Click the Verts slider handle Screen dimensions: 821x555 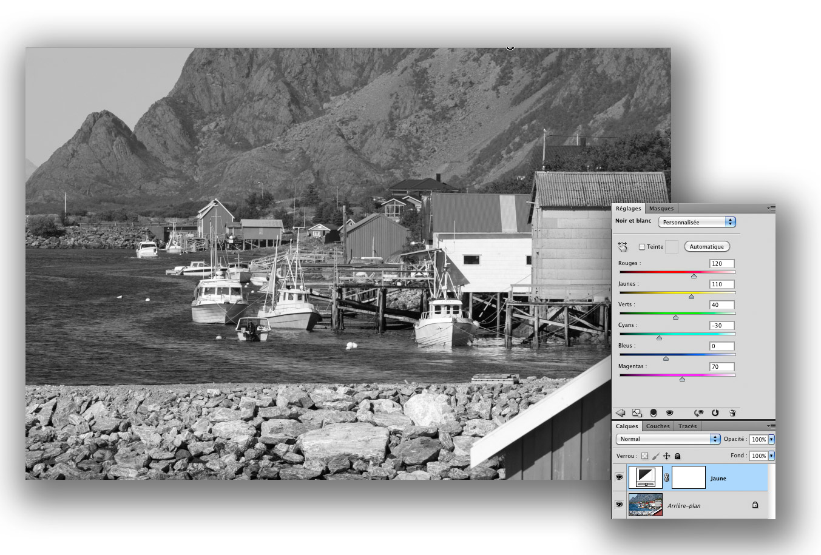pyautogui.click(x=675, y=317)
